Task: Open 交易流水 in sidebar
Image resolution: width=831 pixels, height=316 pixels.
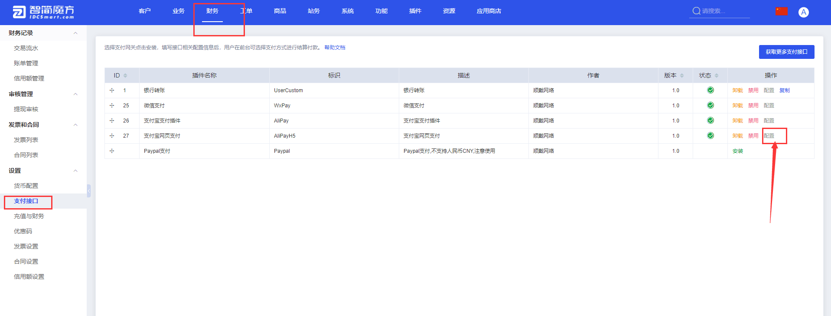Action: click(26, 48)
